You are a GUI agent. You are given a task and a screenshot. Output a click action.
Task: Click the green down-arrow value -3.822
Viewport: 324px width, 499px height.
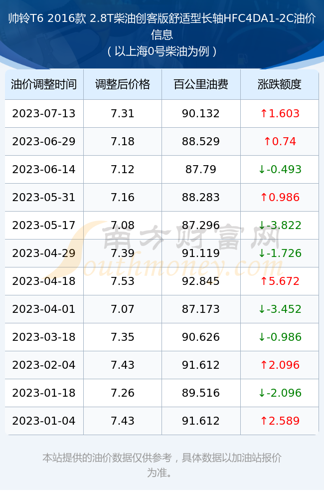[280, 226]
